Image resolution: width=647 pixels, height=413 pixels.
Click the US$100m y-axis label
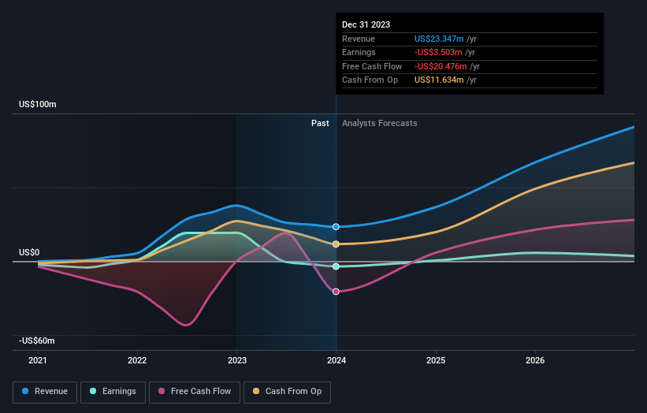[x=38, y=104]
